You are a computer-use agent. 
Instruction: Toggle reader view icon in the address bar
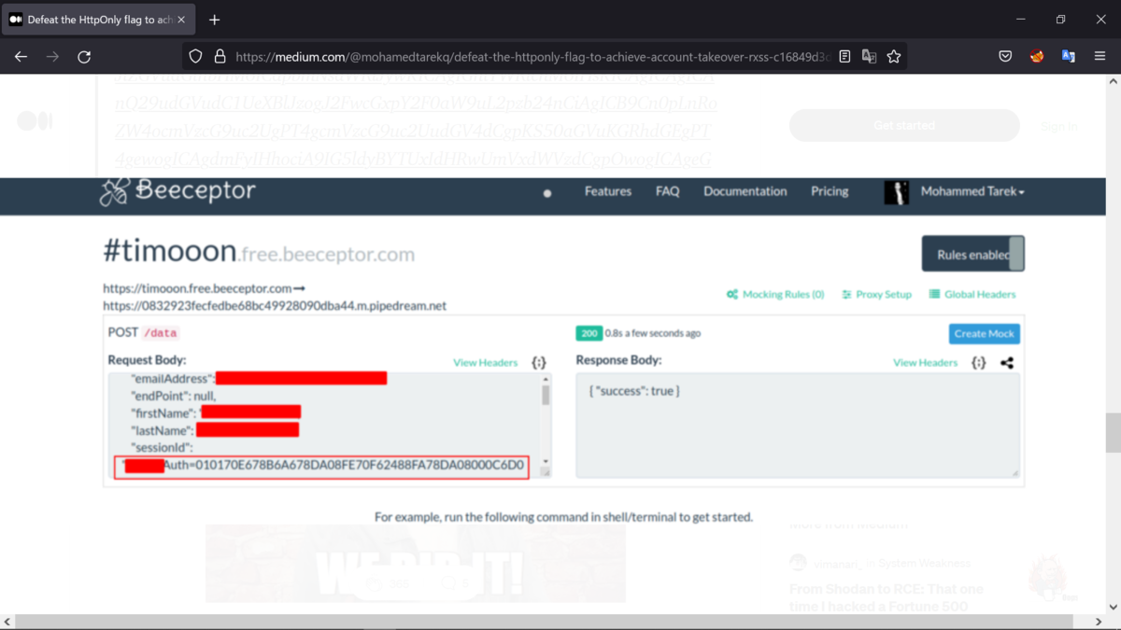[x=844, y=57]
